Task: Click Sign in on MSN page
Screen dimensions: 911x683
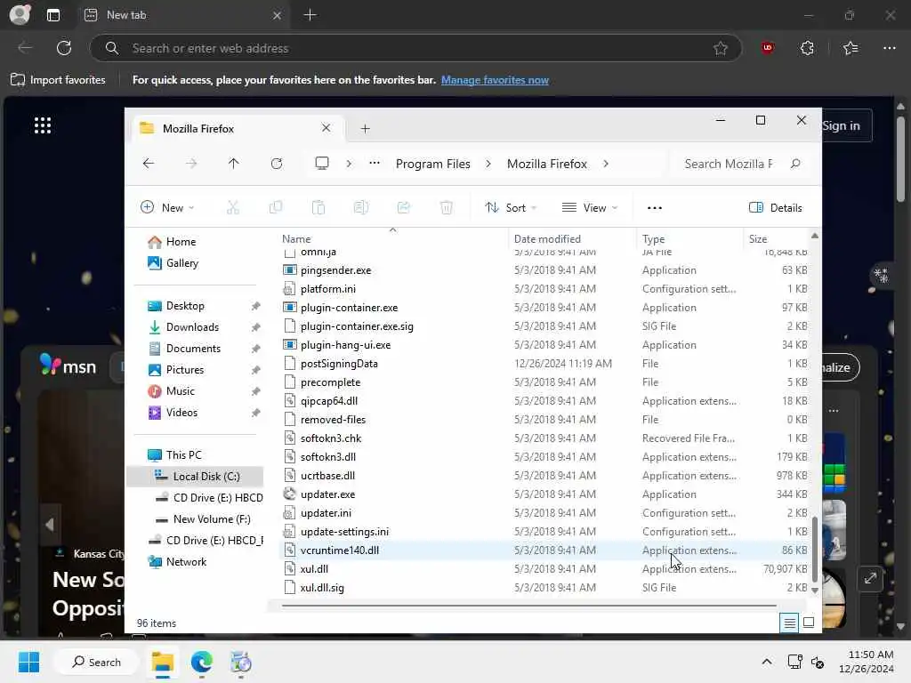Action: click(841, 125)
